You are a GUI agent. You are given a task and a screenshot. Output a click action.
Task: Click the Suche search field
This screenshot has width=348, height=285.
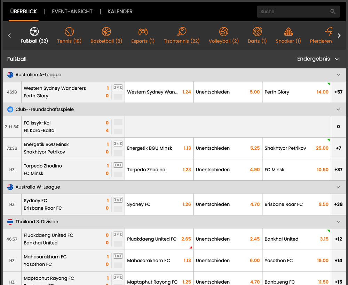(298, 12)
